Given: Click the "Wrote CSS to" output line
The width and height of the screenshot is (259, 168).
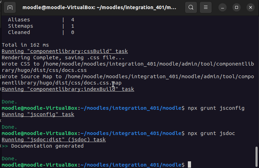Looking at the screenshot, I should pos(128,64).
